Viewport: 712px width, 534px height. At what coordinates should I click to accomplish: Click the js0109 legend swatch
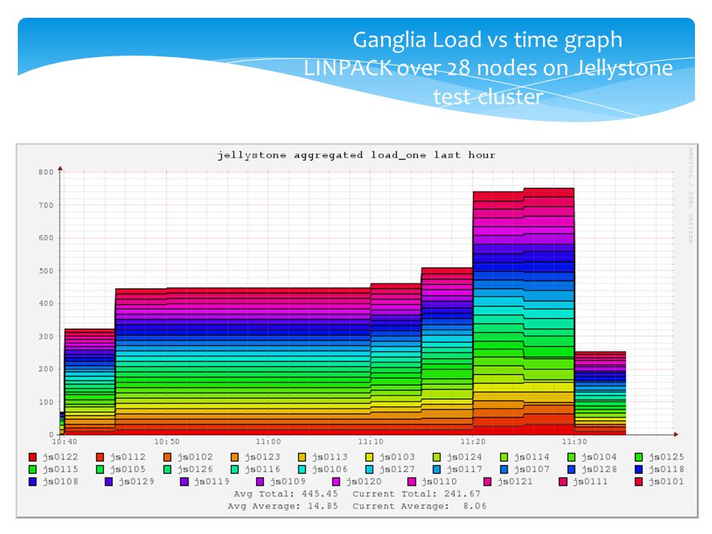tap(260, 481)
